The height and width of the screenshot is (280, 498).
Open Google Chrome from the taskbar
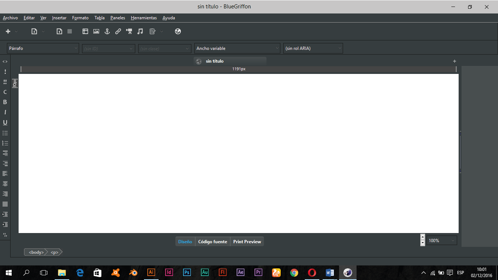tap(294, 273)
